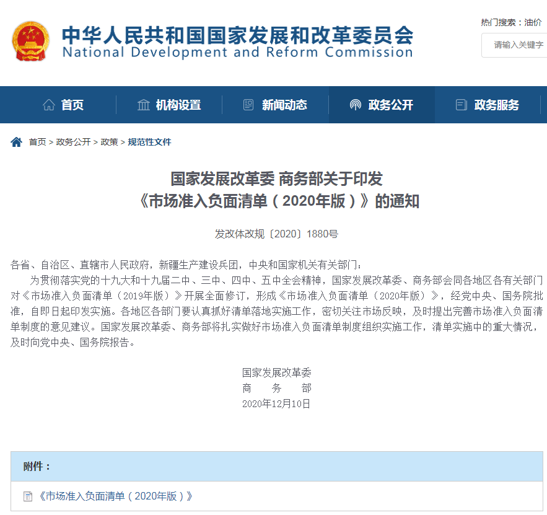This screenshot has width=547, height=515.
Task: Click the 规范性文件 breadcrumb entry
Action: click(x=149, y=142)
